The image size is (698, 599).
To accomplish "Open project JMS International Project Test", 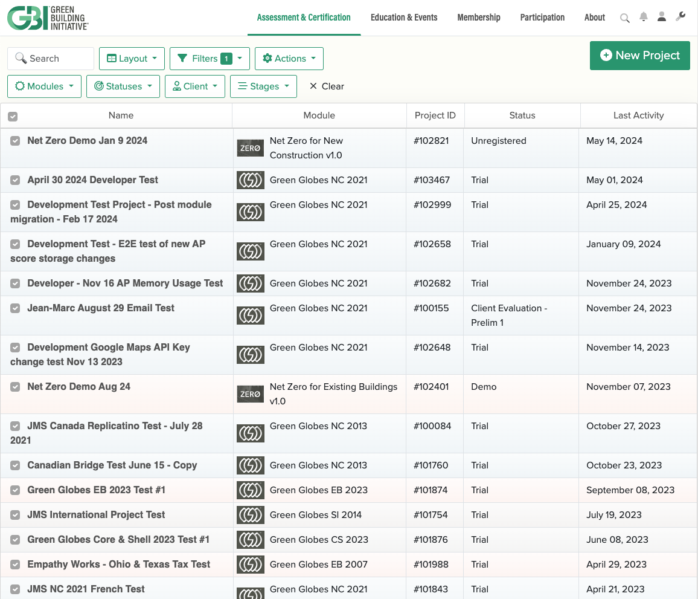I will [x=96, y=515].
